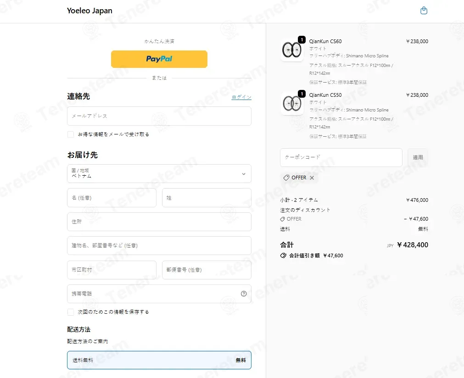
Task: Focus the 建物名、部屋番号など field
Action: (159, 245)
